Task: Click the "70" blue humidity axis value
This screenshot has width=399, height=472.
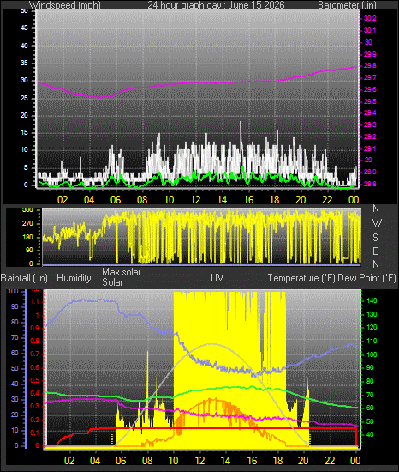Action: pos(15,338)
